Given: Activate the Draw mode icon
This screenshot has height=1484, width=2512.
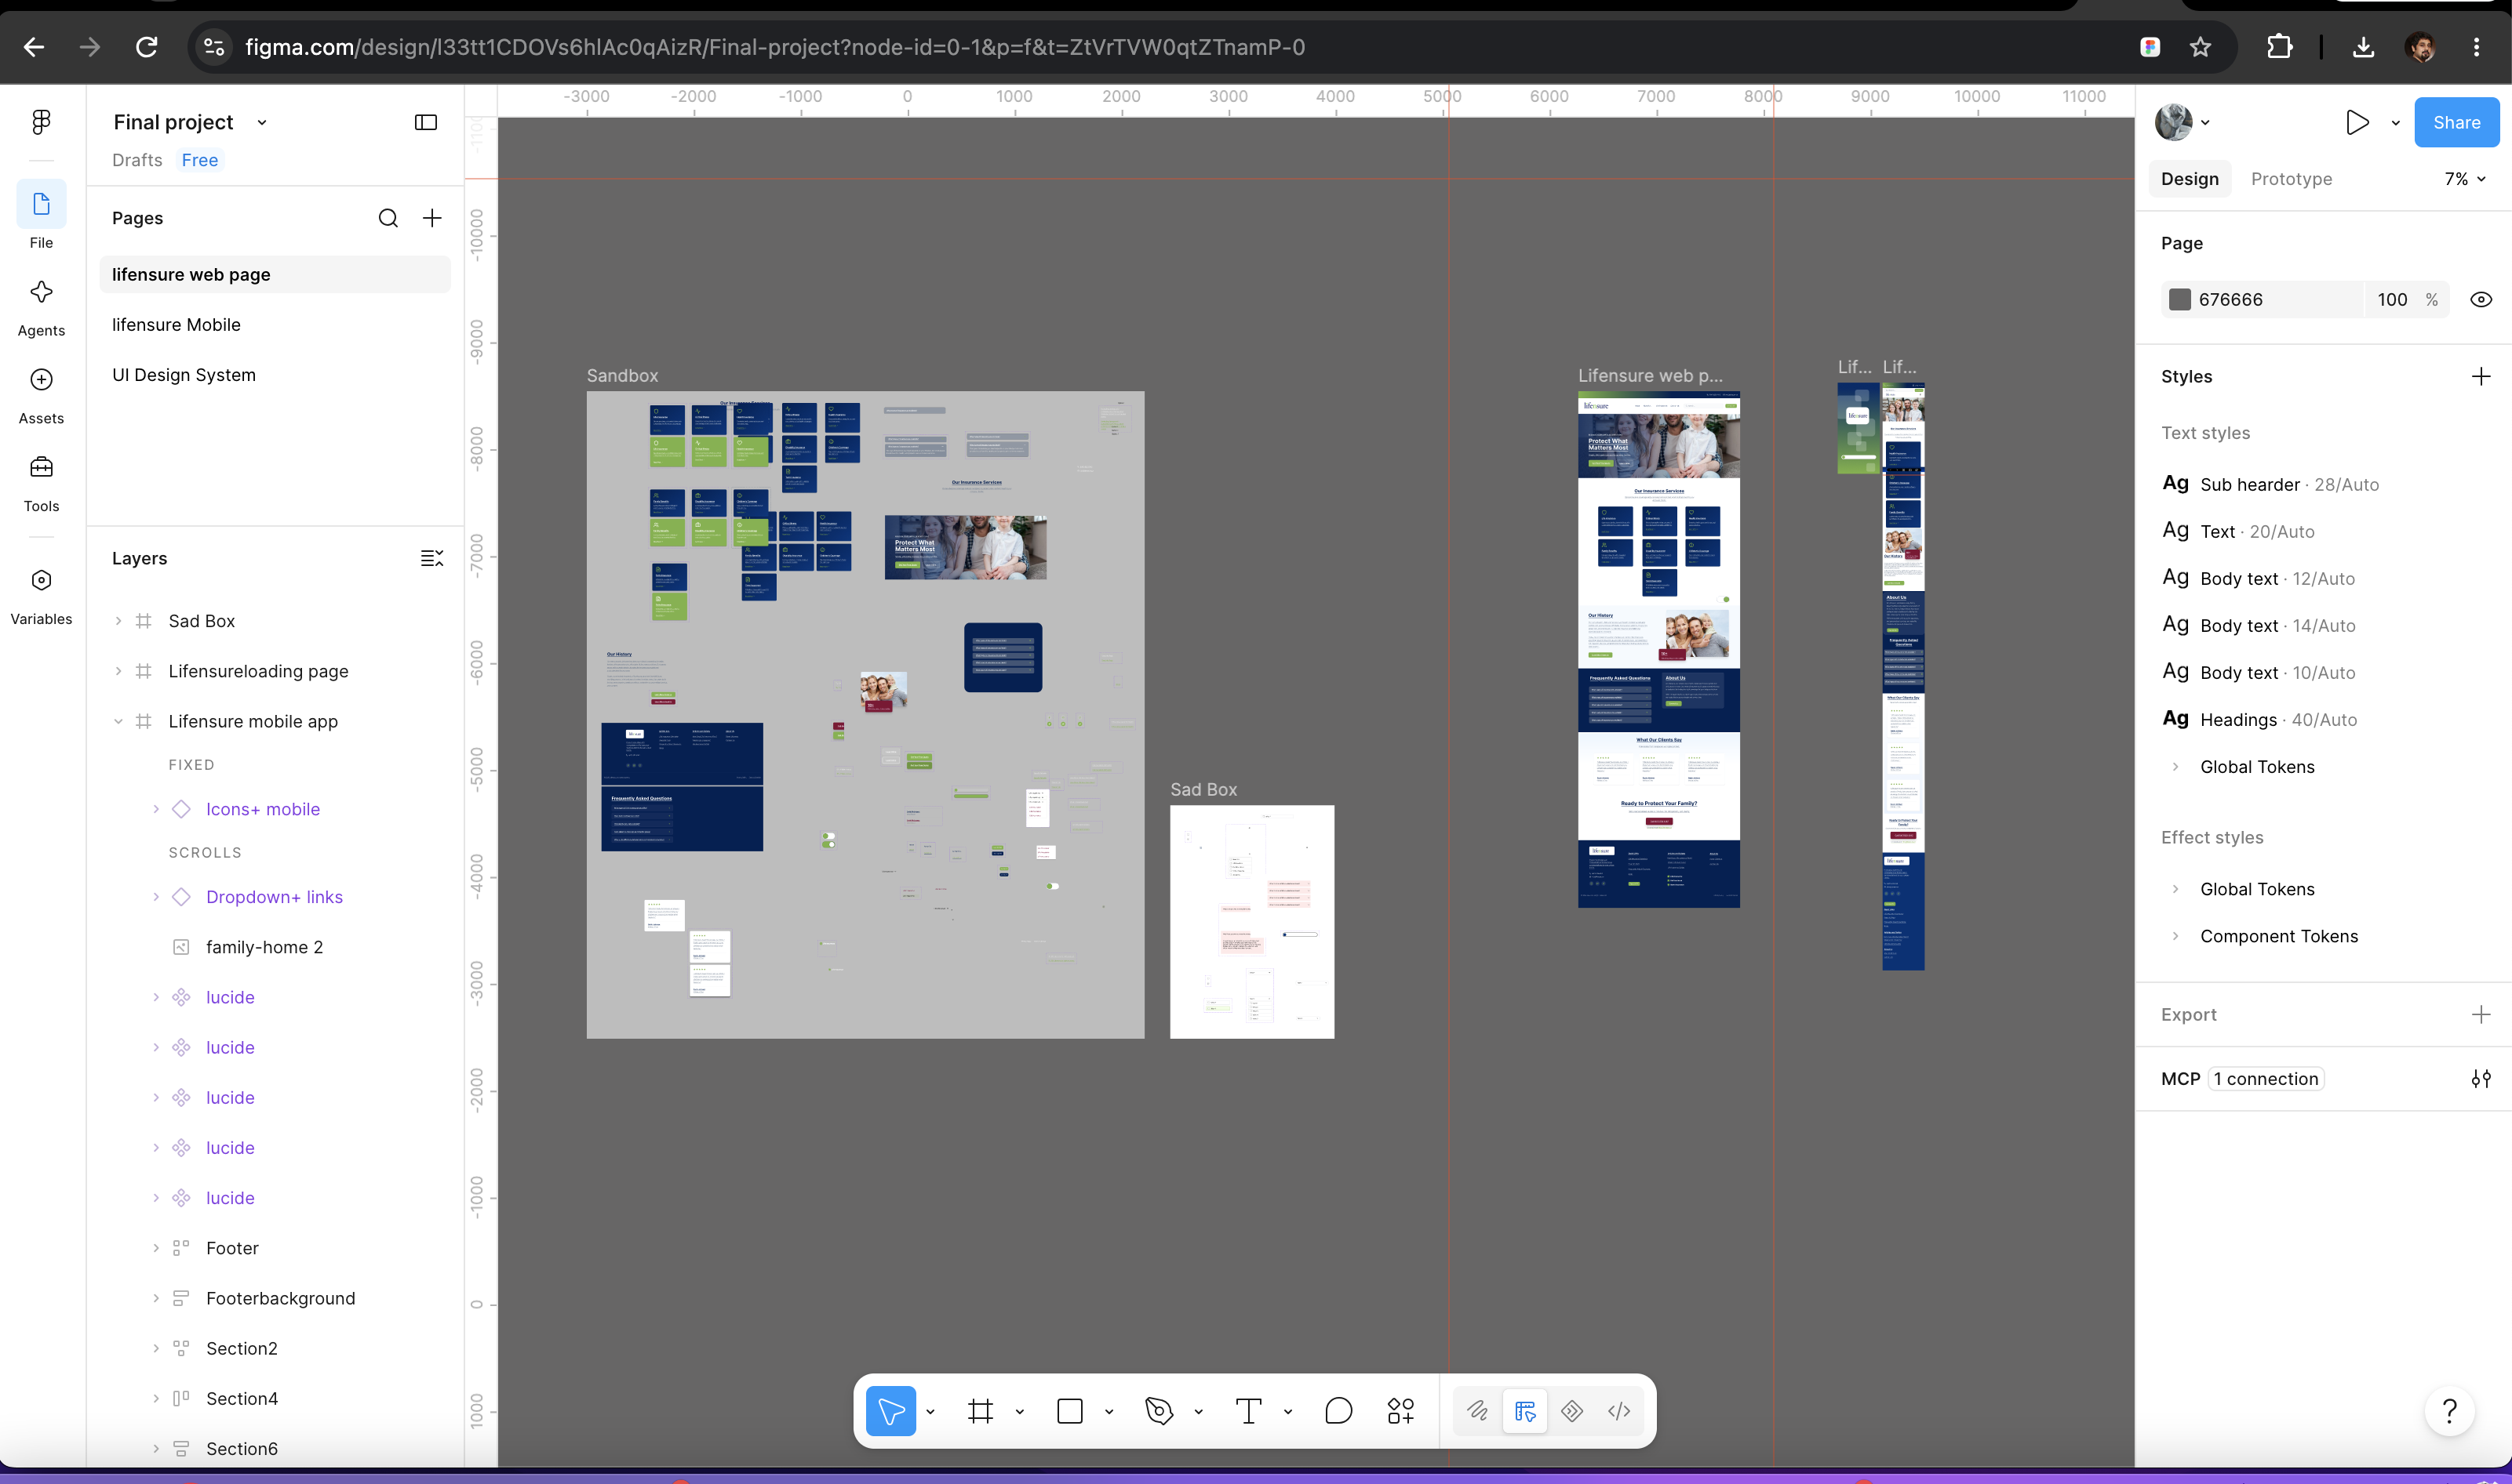Looking at the screenshot, I should (1476, 1411).
